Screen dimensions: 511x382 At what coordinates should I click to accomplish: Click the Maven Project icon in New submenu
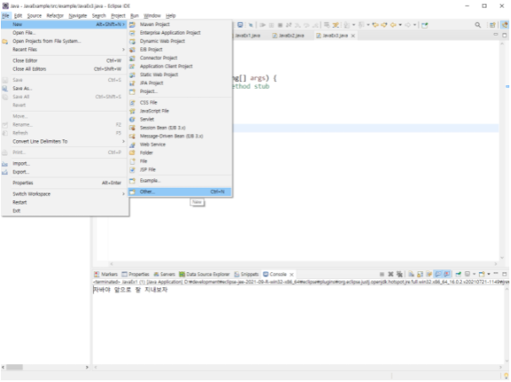(x=133, y=25)
